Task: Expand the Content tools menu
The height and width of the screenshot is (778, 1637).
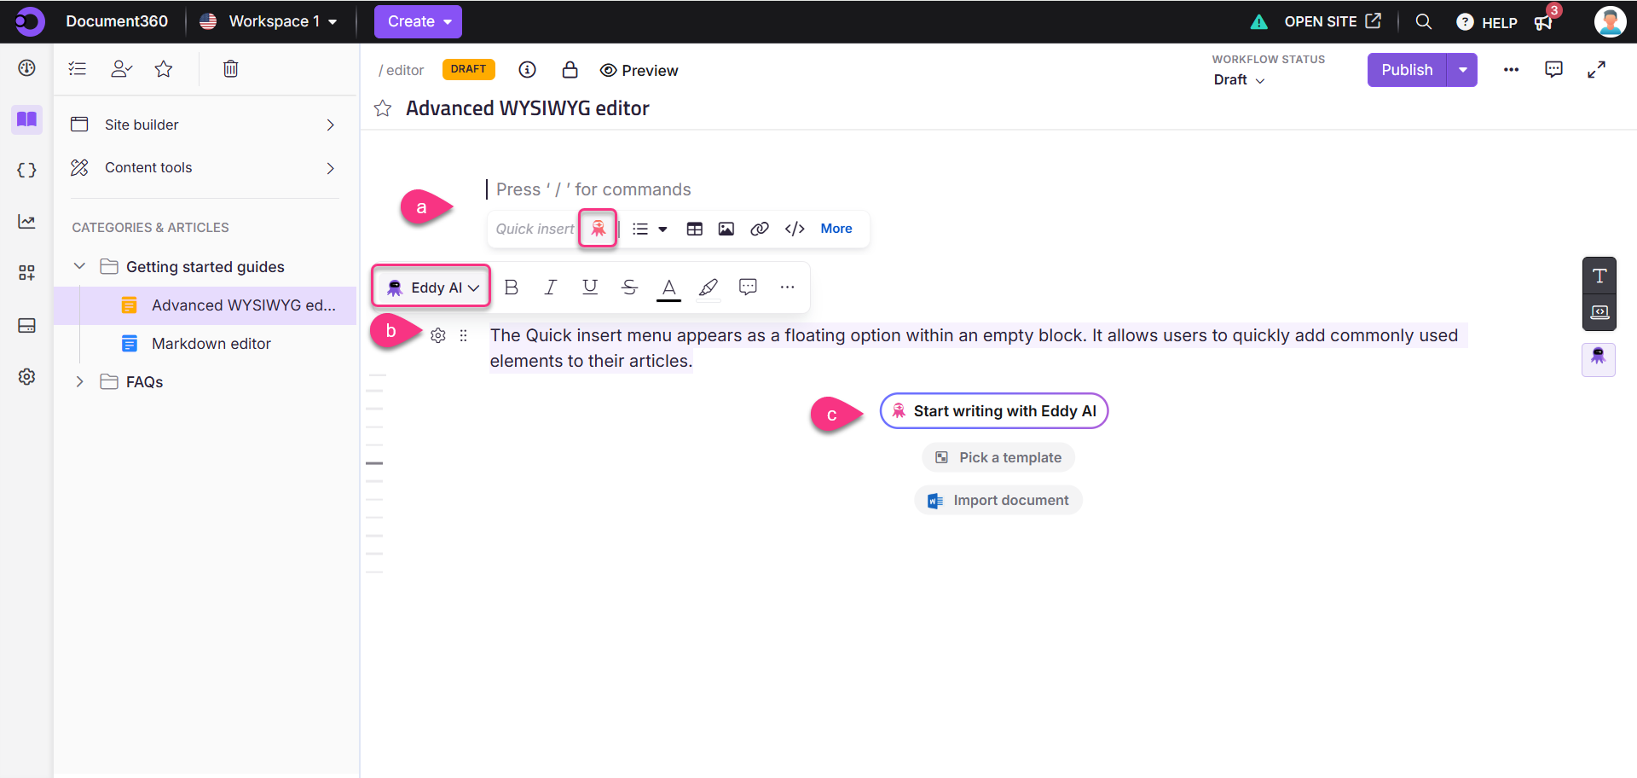Action: pos(204,168)
